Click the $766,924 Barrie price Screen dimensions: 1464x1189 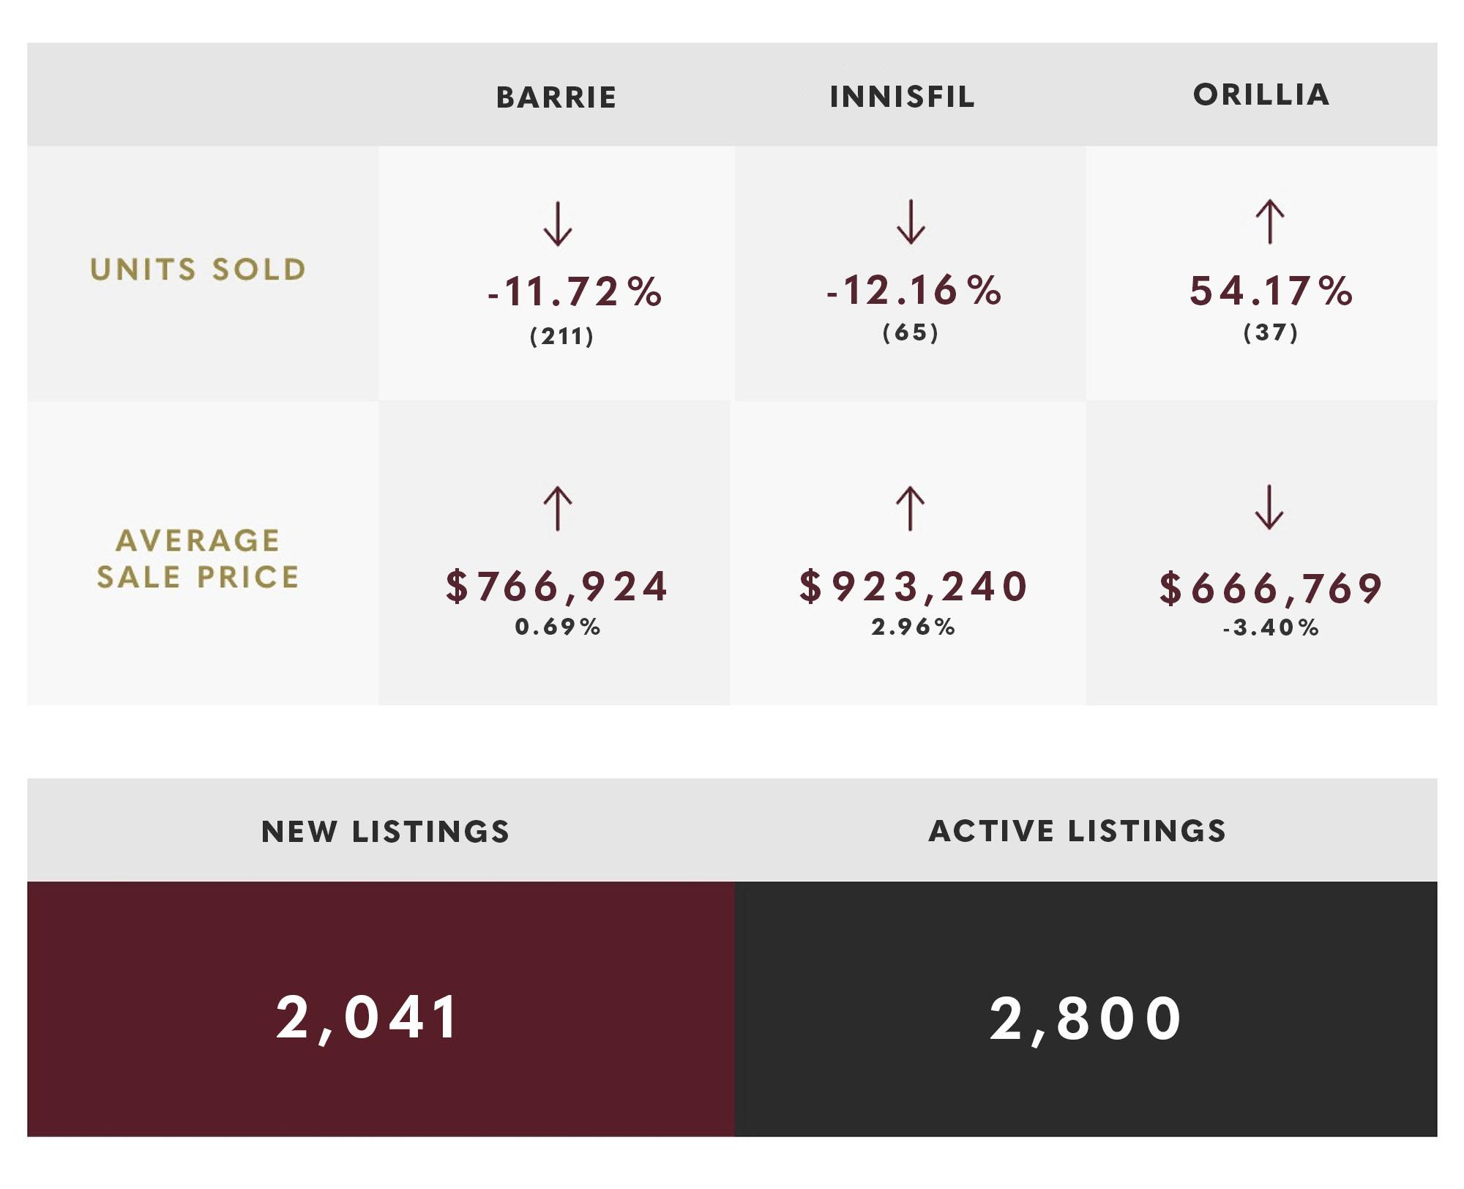[556, 586]
